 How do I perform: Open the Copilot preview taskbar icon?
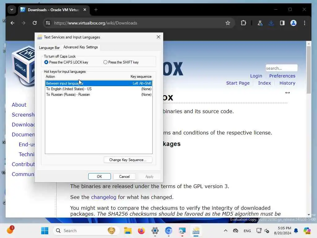pos(307,231)
